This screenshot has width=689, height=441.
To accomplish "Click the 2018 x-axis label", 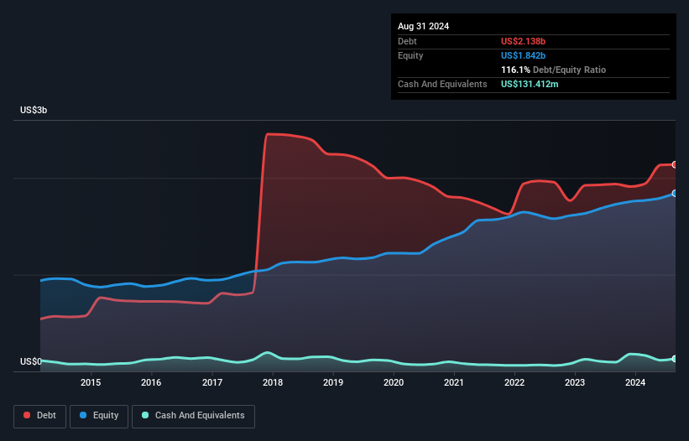I will [273, 382].
